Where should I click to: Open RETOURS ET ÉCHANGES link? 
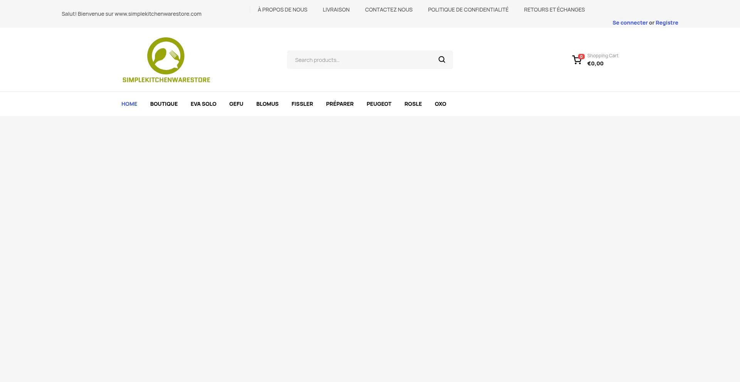[554, 10]
